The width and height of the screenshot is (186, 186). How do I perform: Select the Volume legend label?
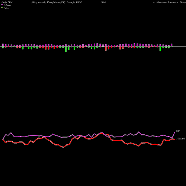[7, 5]
